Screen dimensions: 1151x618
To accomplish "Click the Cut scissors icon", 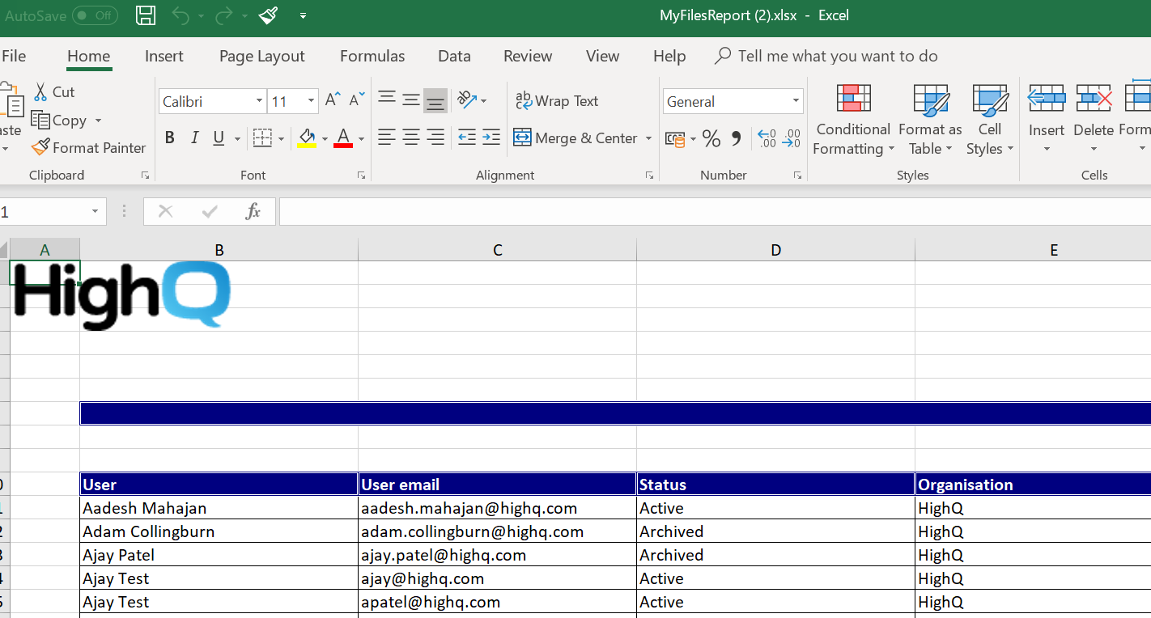I will point(40,92).
